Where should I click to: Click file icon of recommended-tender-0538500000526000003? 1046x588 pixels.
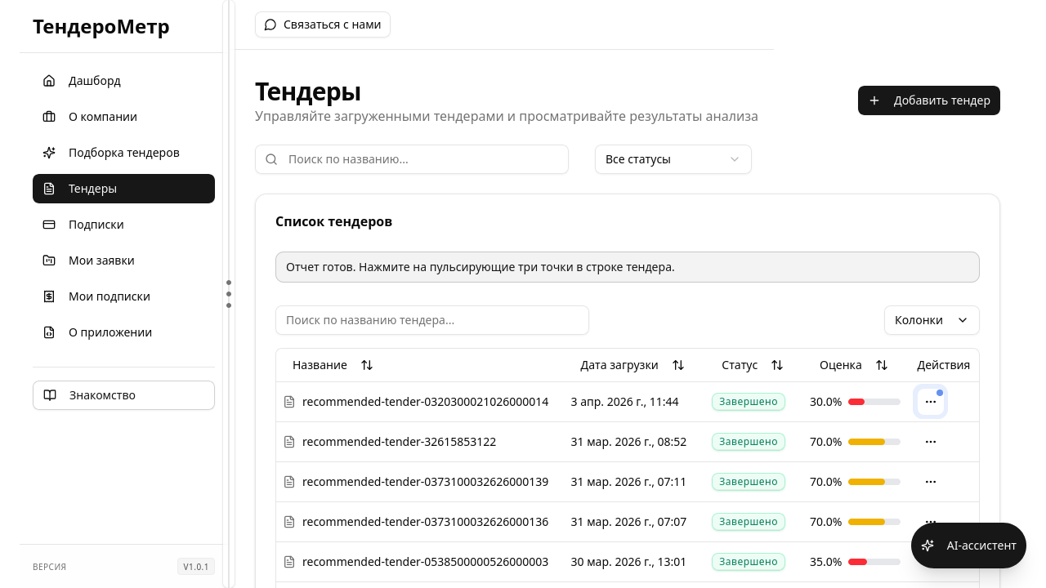(x=288, y=562)
